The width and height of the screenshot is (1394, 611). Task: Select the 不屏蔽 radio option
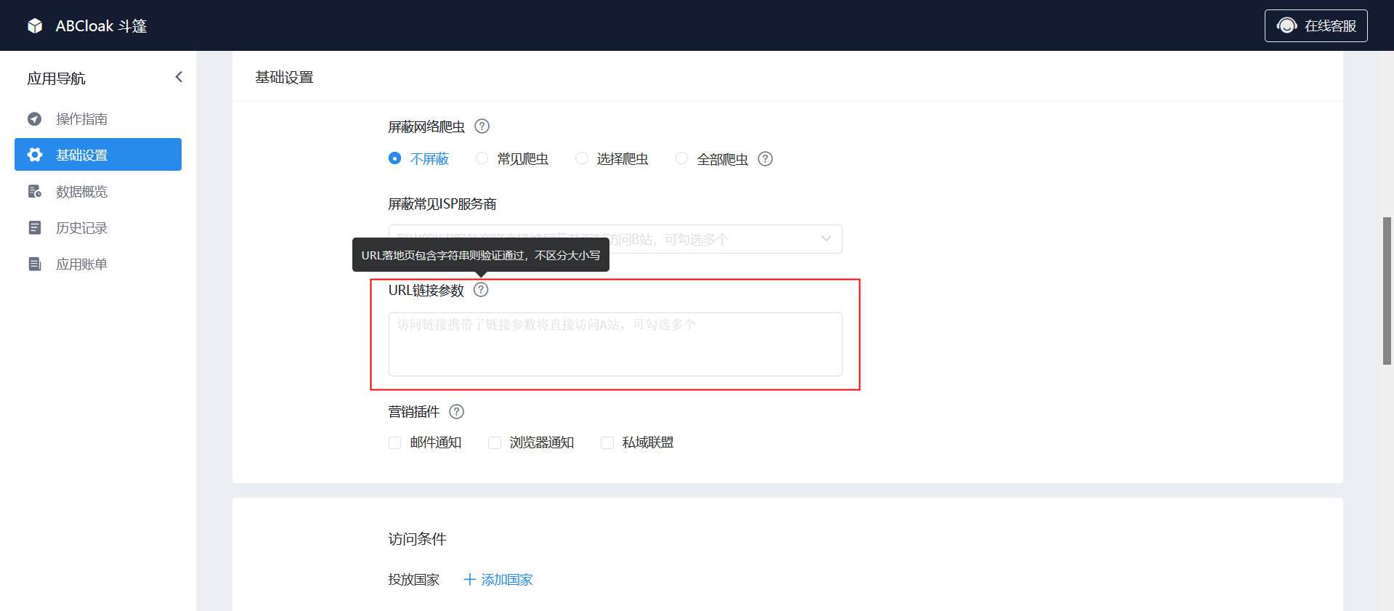[x=394, y=158]
